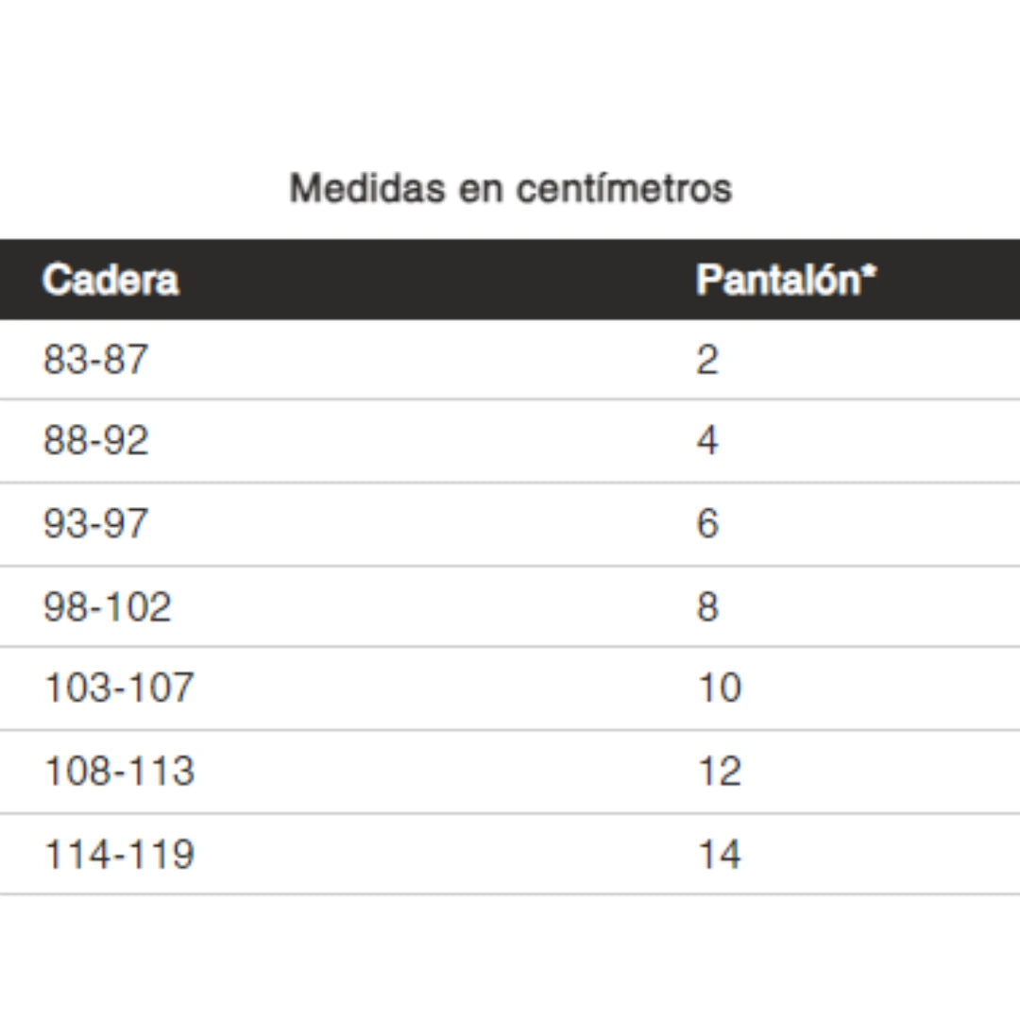This screenshot has height=1020, width=1020.
Task: Click the Pantalón* column header
Action: pos(786,280)
